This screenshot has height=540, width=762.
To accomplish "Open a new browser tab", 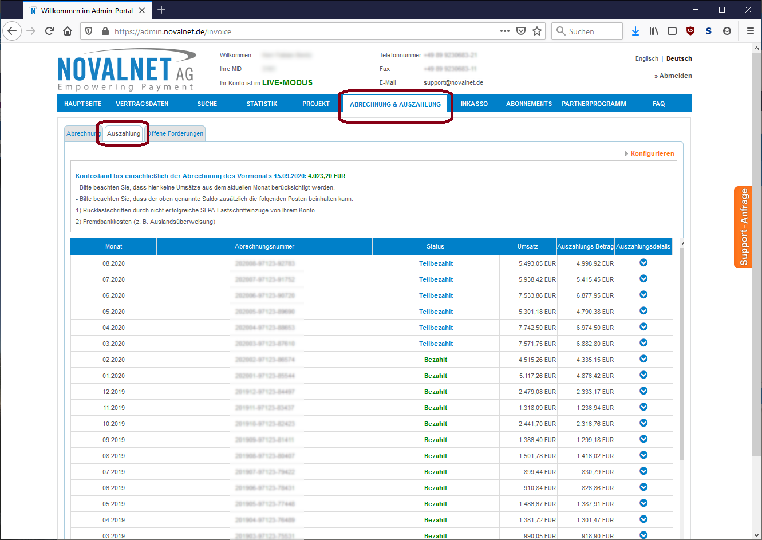I will 161,10.
